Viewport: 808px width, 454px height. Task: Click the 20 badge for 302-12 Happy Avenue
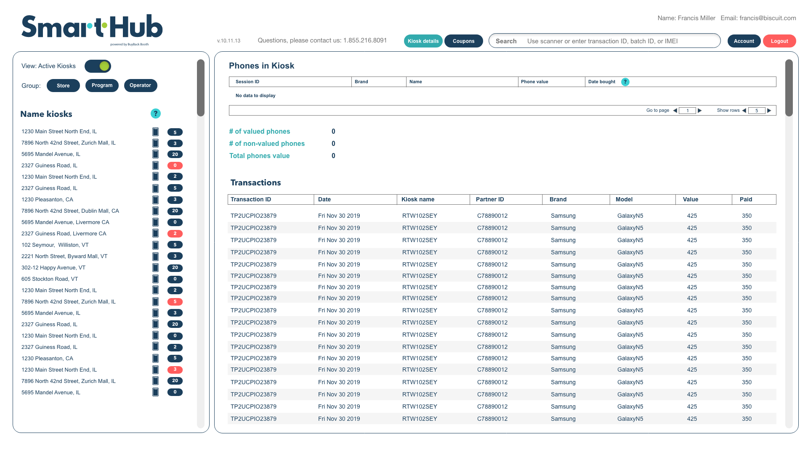(175, 268)
